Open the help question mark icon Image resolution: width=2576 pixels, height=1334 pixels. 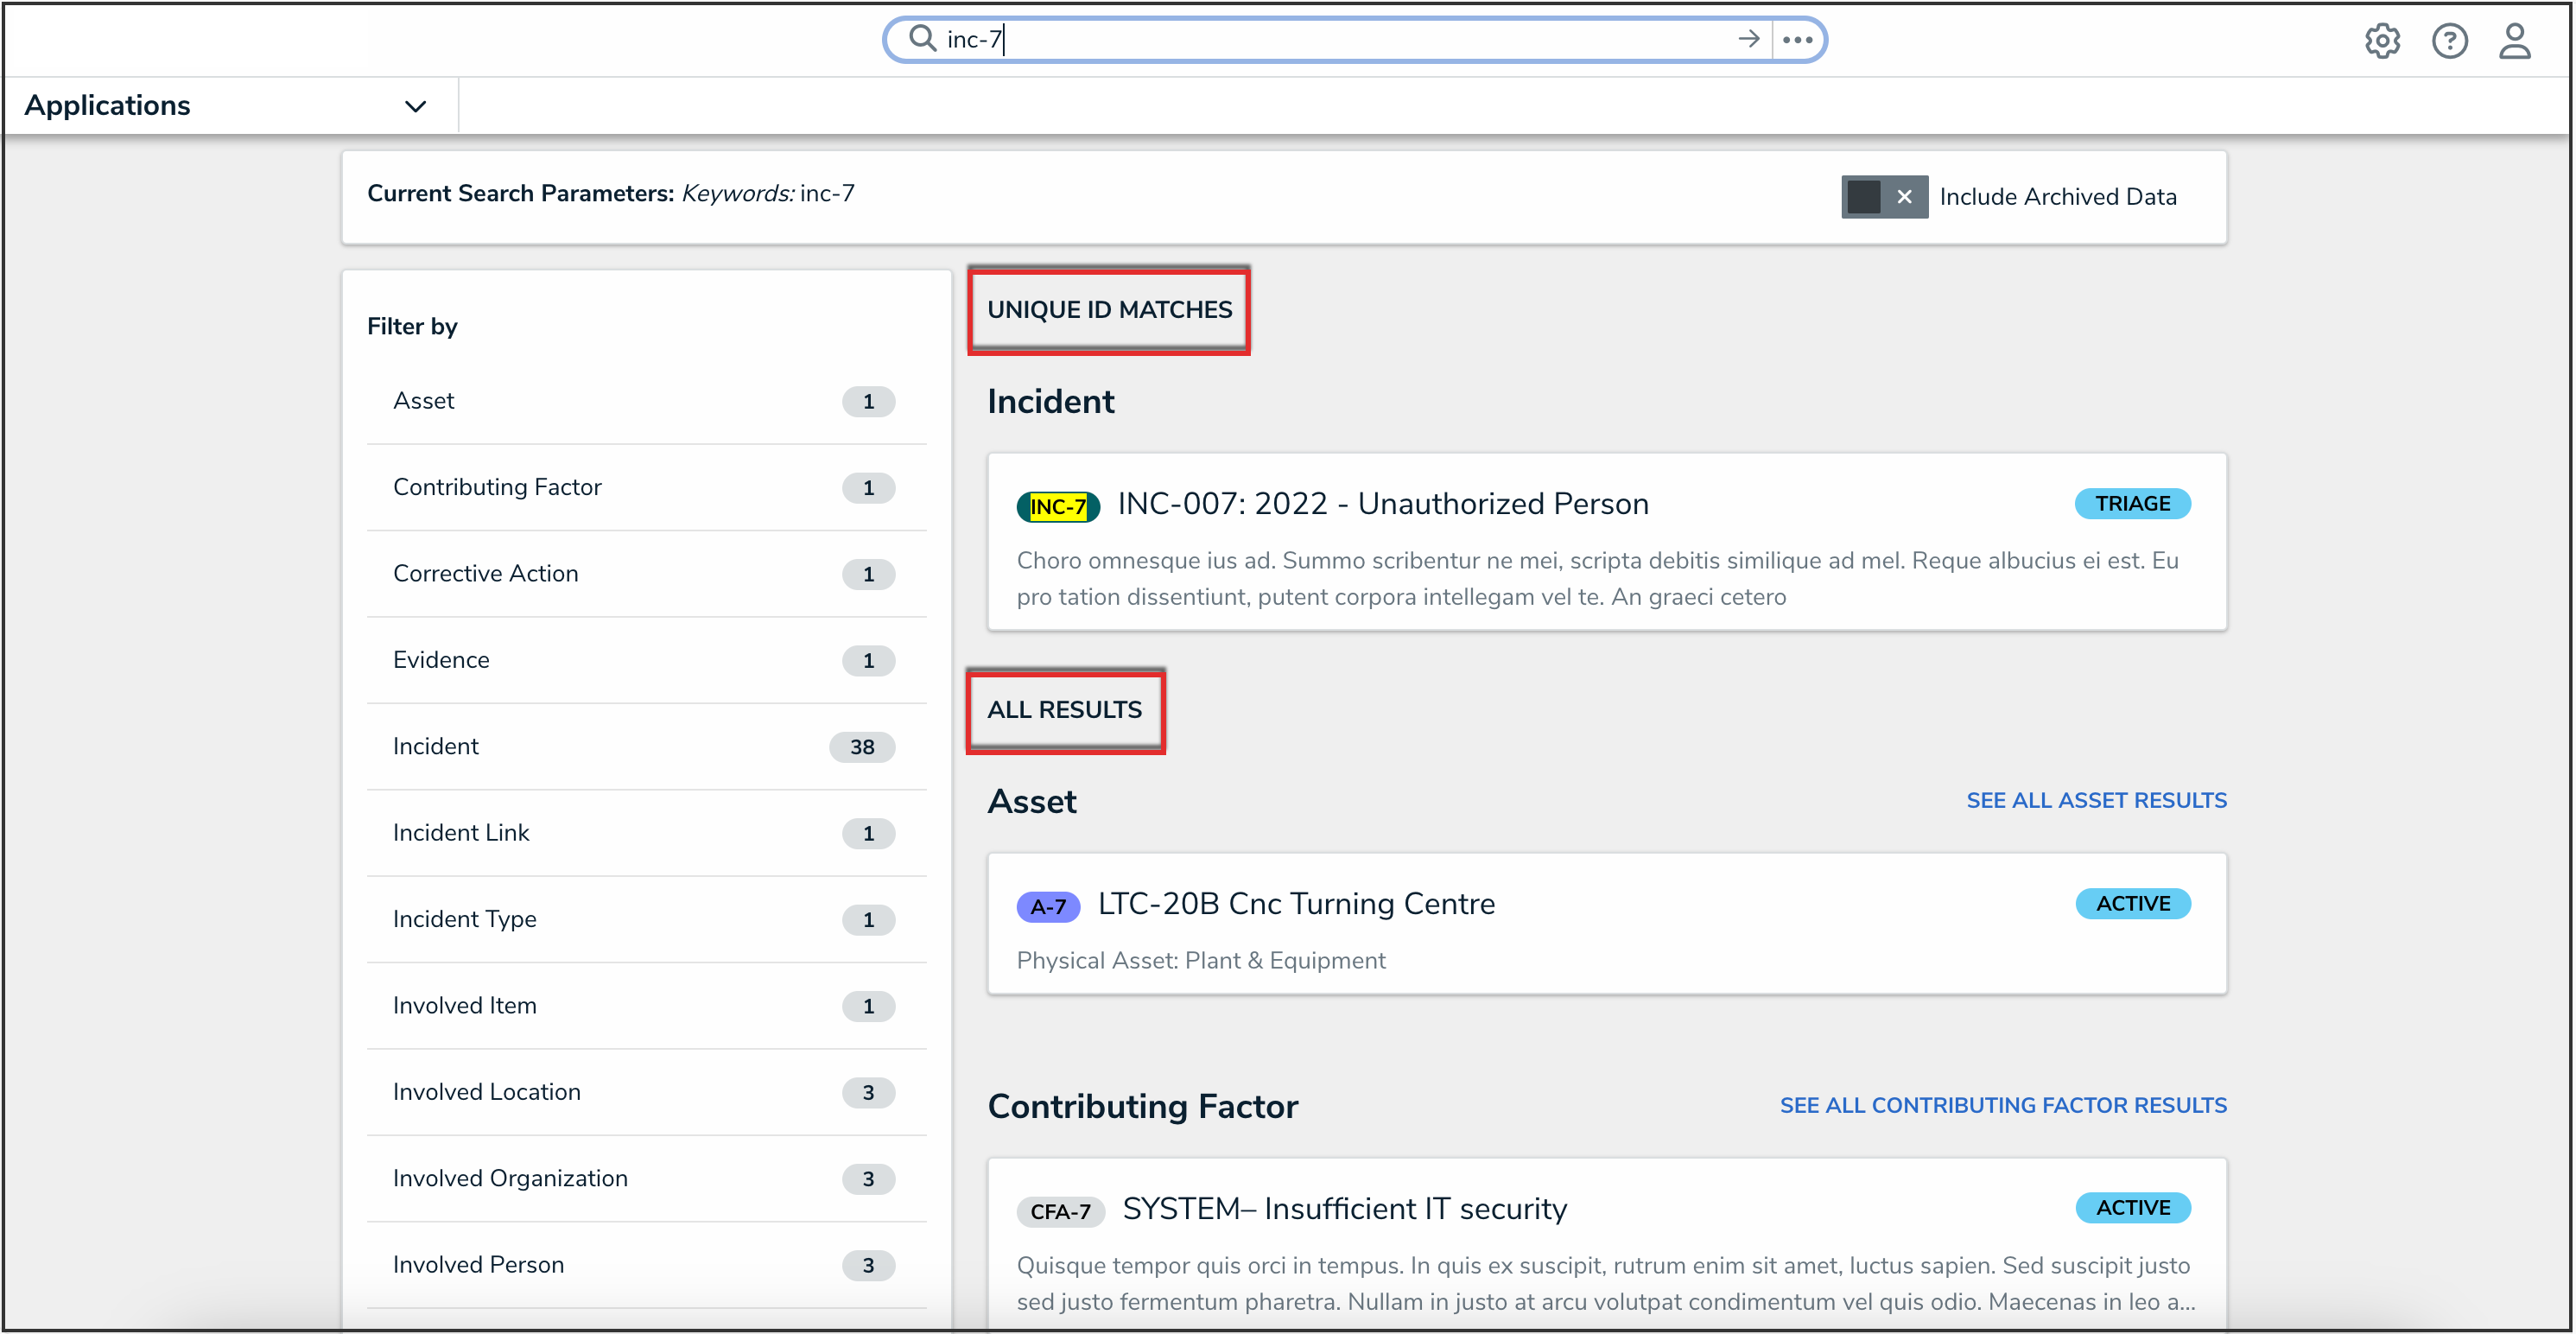click(x=2449, y=41)
